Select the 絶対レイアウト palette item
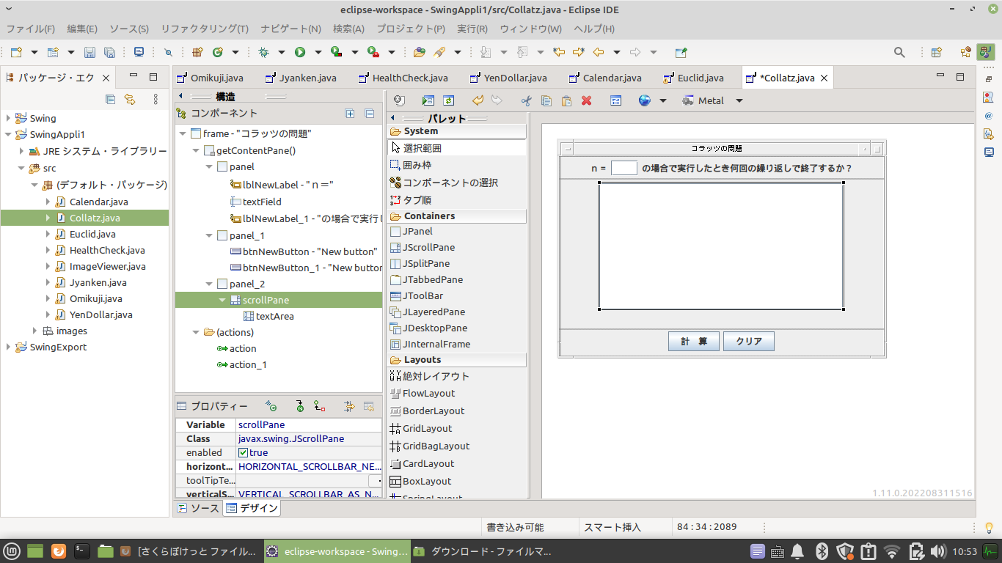1002x563 pixels. [x=429, y=376]
